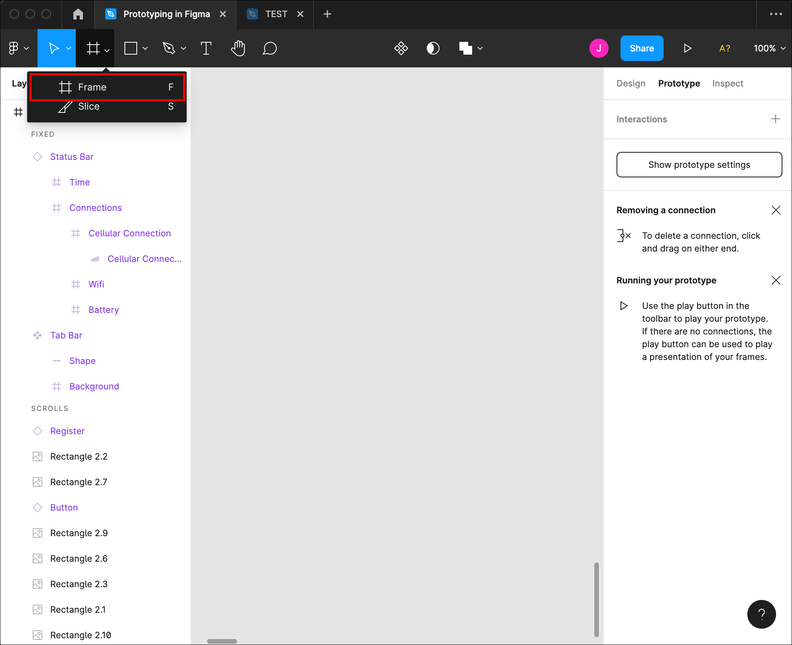Click the mask contrast icon
Viewport: 792px width, 645px height.
[x=433, y=48]
